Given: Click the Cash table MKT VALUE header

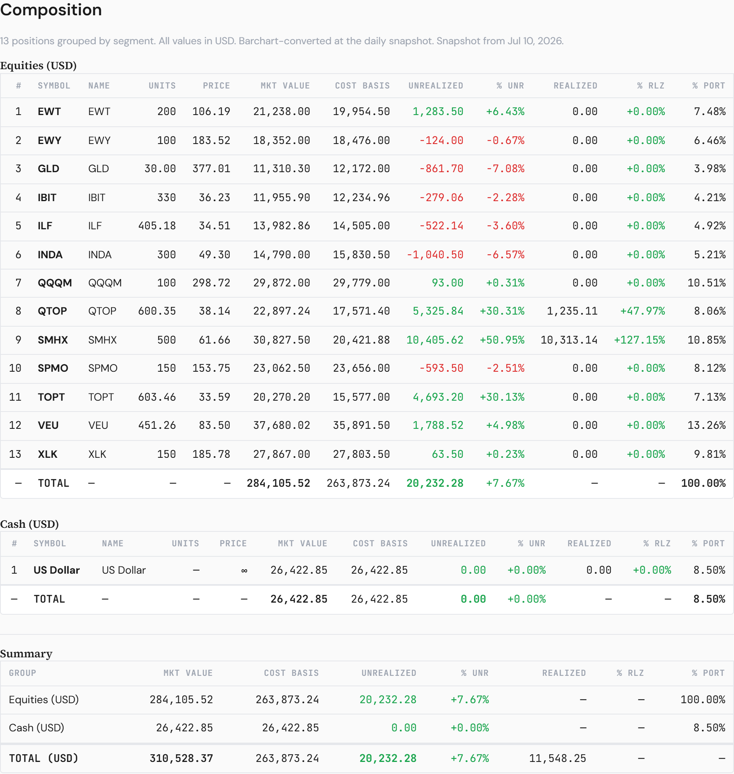Looking at the screenshot, I should [303, 543].
